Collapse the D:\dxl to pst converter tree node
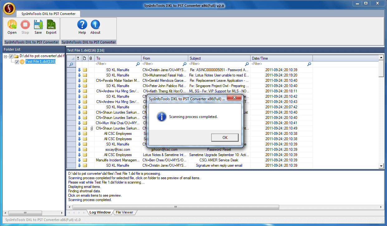This screenshot has width=387, height=226. (x=6, y=56)
